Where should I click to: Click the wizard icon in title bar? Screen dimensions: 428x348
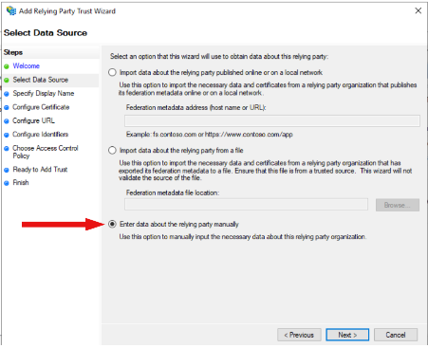click(11, 10)
